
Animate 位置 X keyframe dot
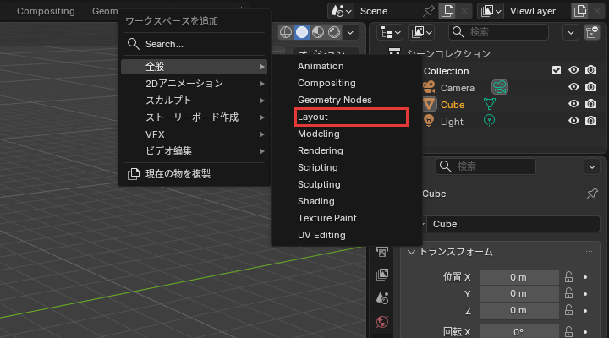tap(585, 277)
